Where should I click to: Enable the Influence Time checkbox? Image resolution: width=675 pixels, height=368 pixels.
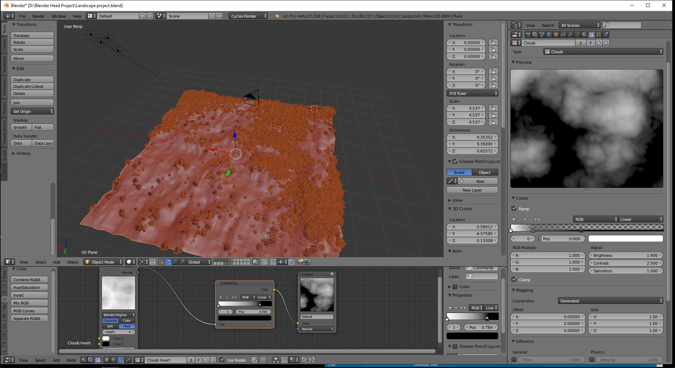click(x=514, y=360)
